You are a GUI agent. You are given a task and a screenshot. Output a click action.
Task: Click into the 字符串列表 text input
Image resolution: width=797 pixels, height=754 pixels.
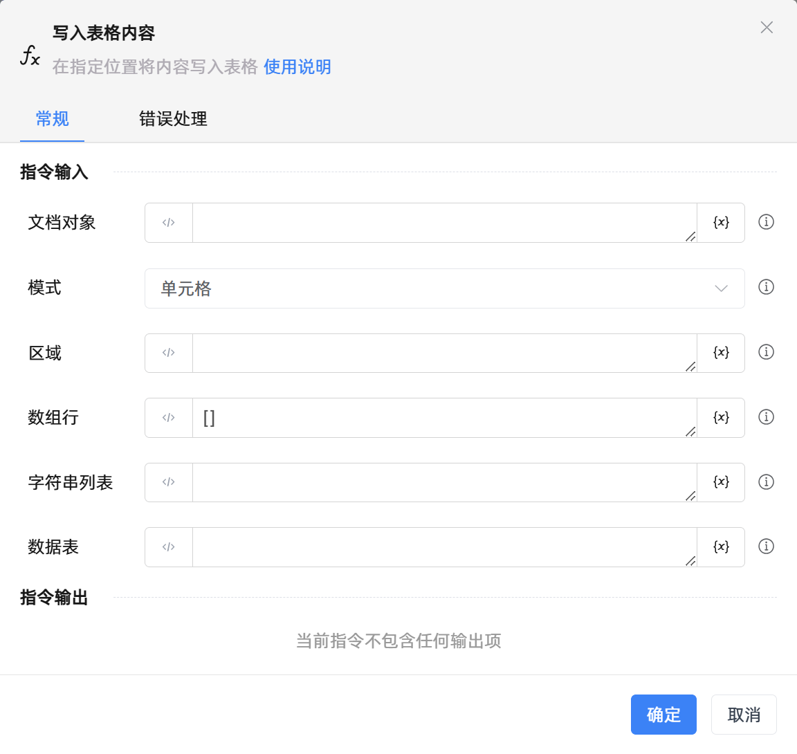pos(443,482)
